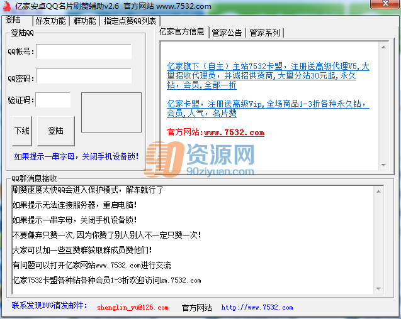Click the captcha image box
This screenshot has height=319, width=401.
[x=111, y=112]
